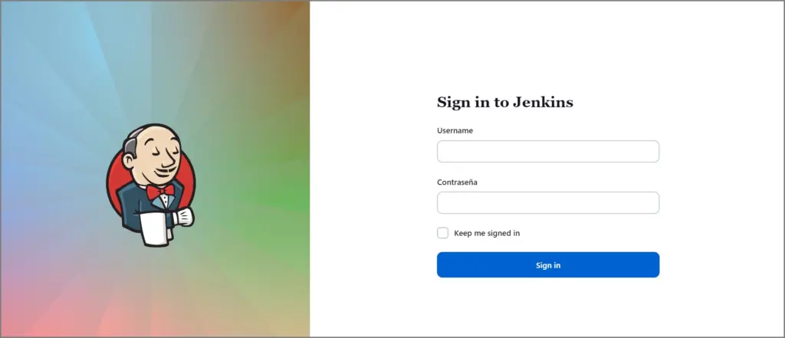Click the "Keep me signed in" label text
The image size is (785, 338).
(487, 233)
